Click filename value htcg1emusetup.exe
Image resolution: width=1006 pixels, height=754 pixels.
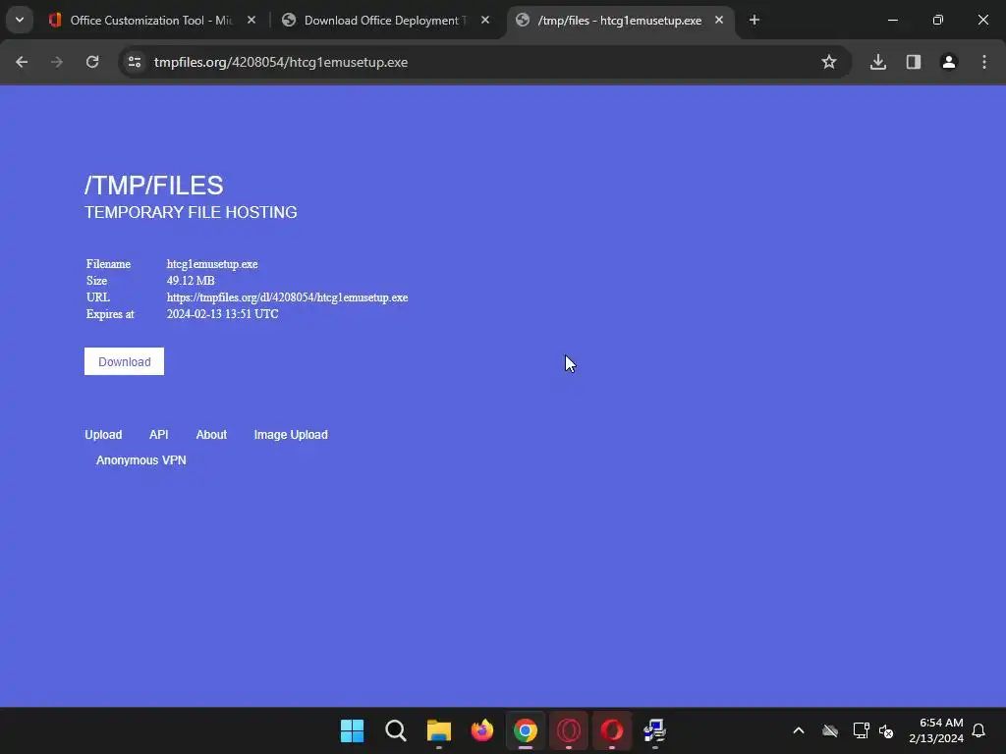(212, 264)
